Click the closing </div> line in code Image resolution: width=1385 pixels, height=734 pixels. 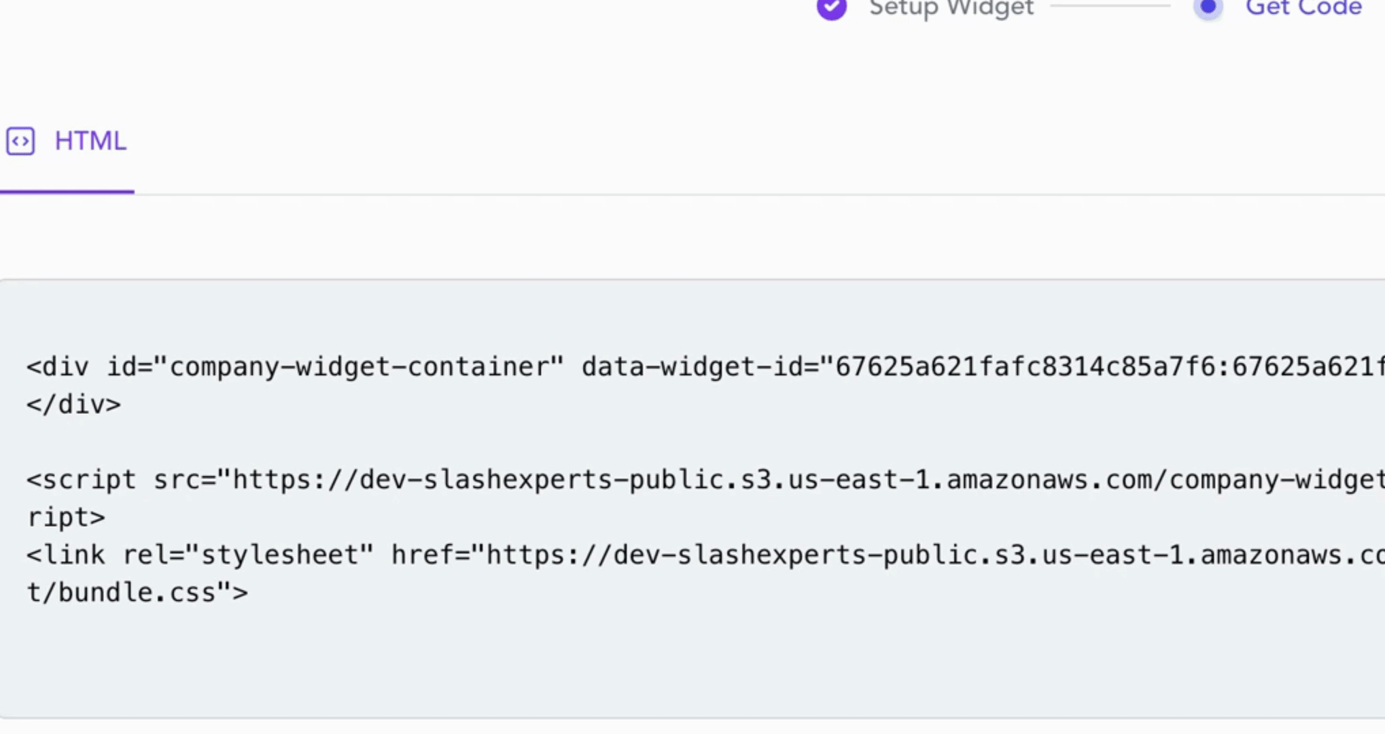point(73,405)
